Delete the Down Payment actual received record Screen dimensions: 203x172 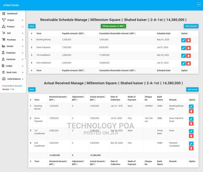(x=191, y=124)
